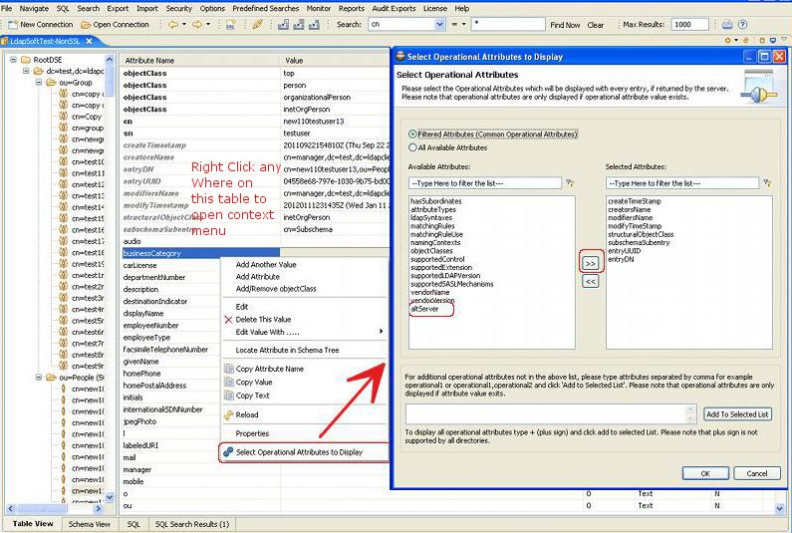The width and height of the screenshot is (792, 533).
Task: Collapse the RootDSE tree node
Action: click(14, 60)
